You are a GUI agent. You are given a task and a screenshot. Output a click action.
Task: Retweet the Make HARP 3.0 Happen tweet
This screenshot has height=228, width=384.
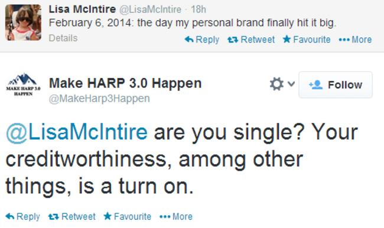click(71, 217)
